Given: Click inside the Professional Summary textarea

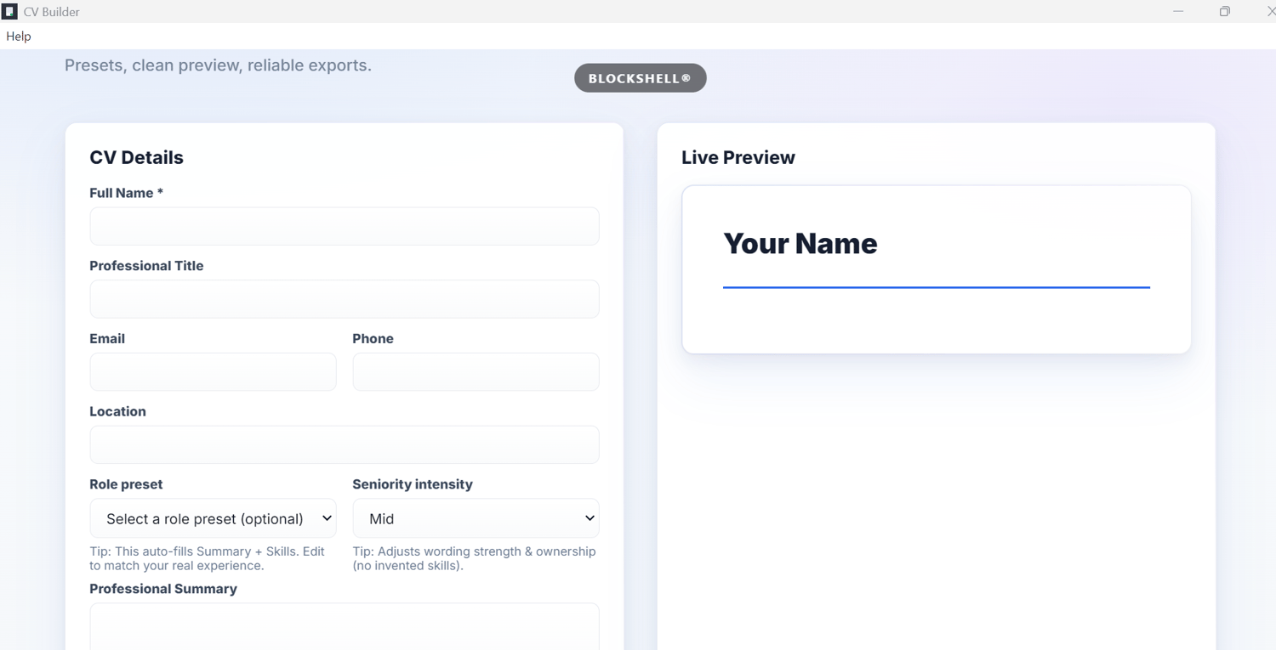Looking at the screenshot, I should (344, 627).
